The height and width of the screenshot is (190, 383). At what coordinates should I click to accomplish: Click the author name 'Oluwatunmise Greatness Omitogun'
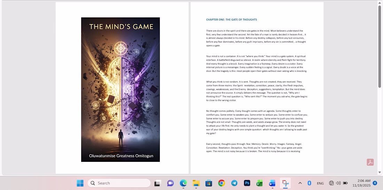coord(121,156)
